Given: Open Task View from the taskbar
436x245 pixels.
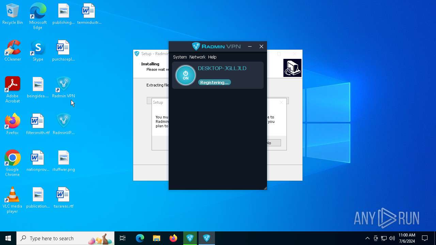Looking at the screenshot, I should pos(123,238).
